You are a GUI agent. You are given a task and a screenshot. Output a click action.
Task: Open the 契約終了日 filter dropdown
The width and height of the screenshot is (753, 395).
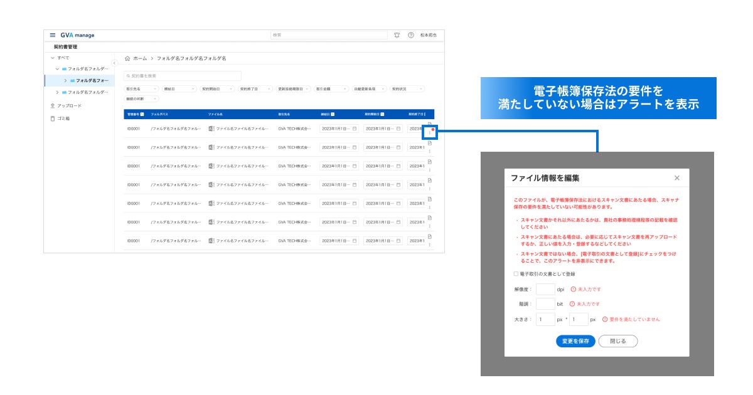[x=255, y=89]
